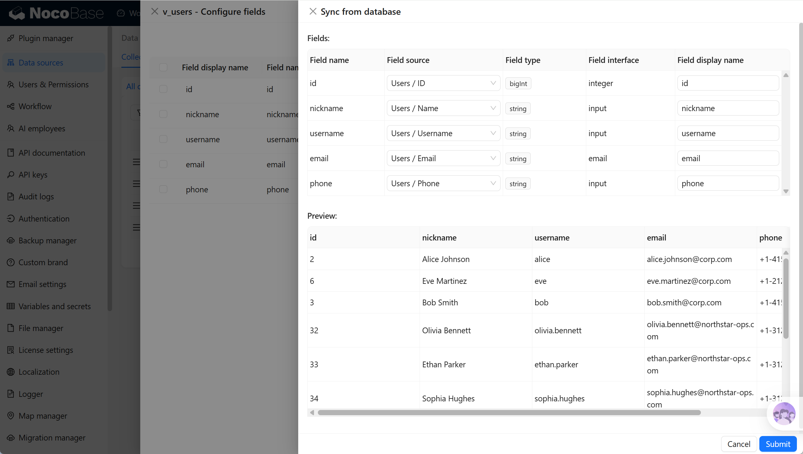Screen dimensions: 803x454
Task: Click the Cancel button
Action: tap(739, 444)
